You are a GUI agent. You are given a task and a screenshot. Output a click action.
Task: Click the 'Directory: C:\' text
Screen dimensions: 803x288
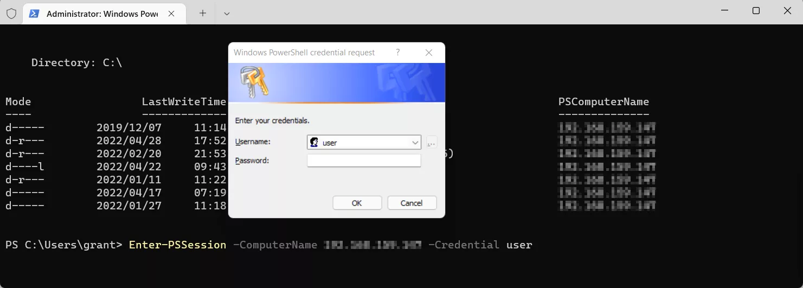coord(76,63)
